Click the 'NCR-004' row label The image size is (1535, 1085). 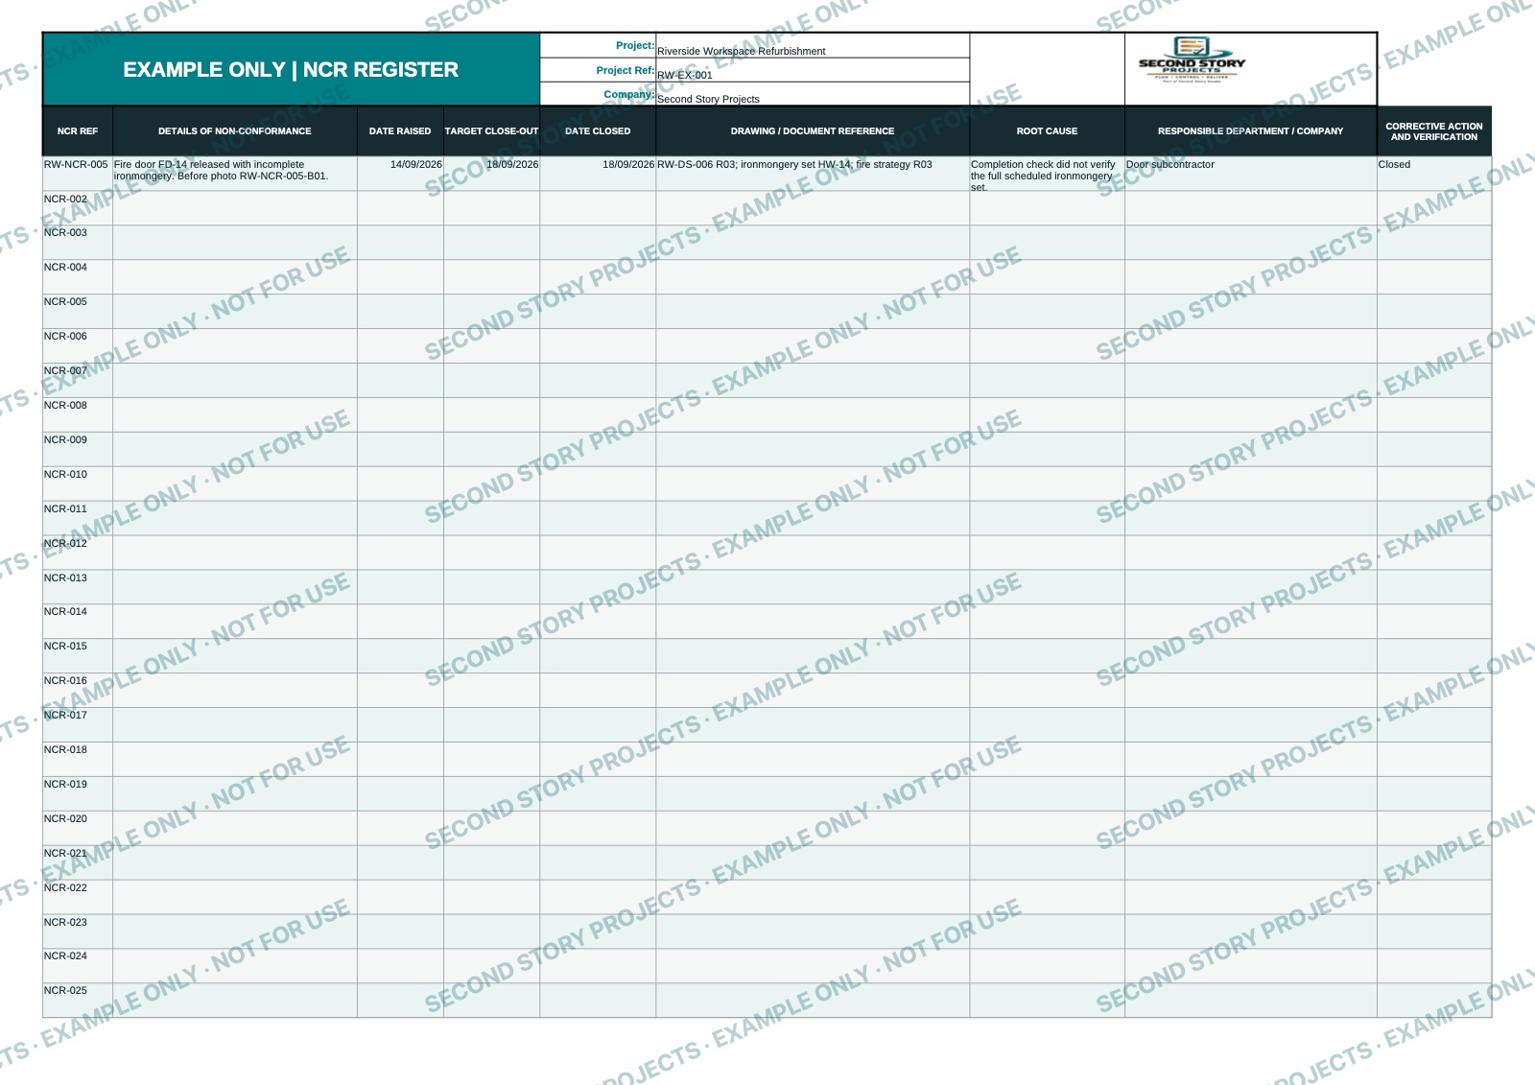pyautogui.click(x=65, y=267)
